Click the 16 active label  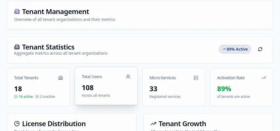click(x=26, y=97)
